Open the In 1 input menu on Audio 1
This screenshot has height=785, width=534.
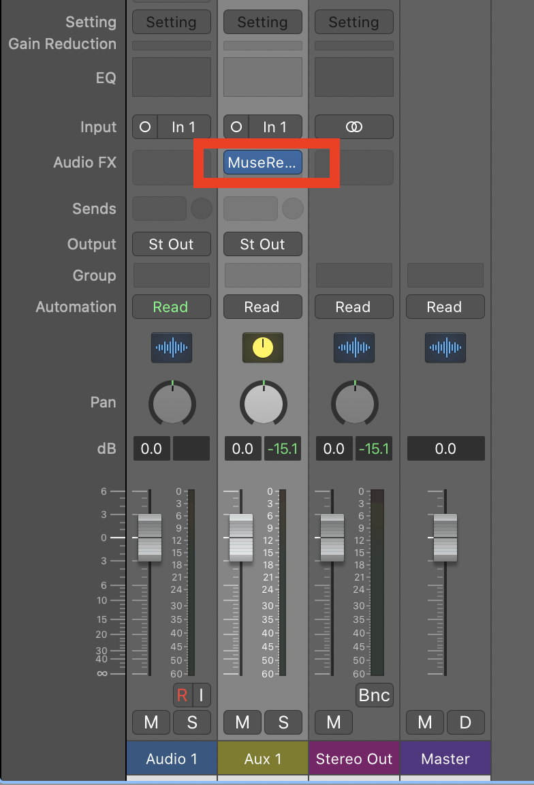183,127
